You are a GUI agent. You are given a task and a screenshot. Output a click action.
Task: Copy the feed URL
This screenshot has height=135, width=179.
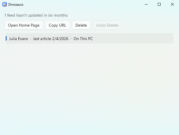pyautogui.click(x=57, y=25)
